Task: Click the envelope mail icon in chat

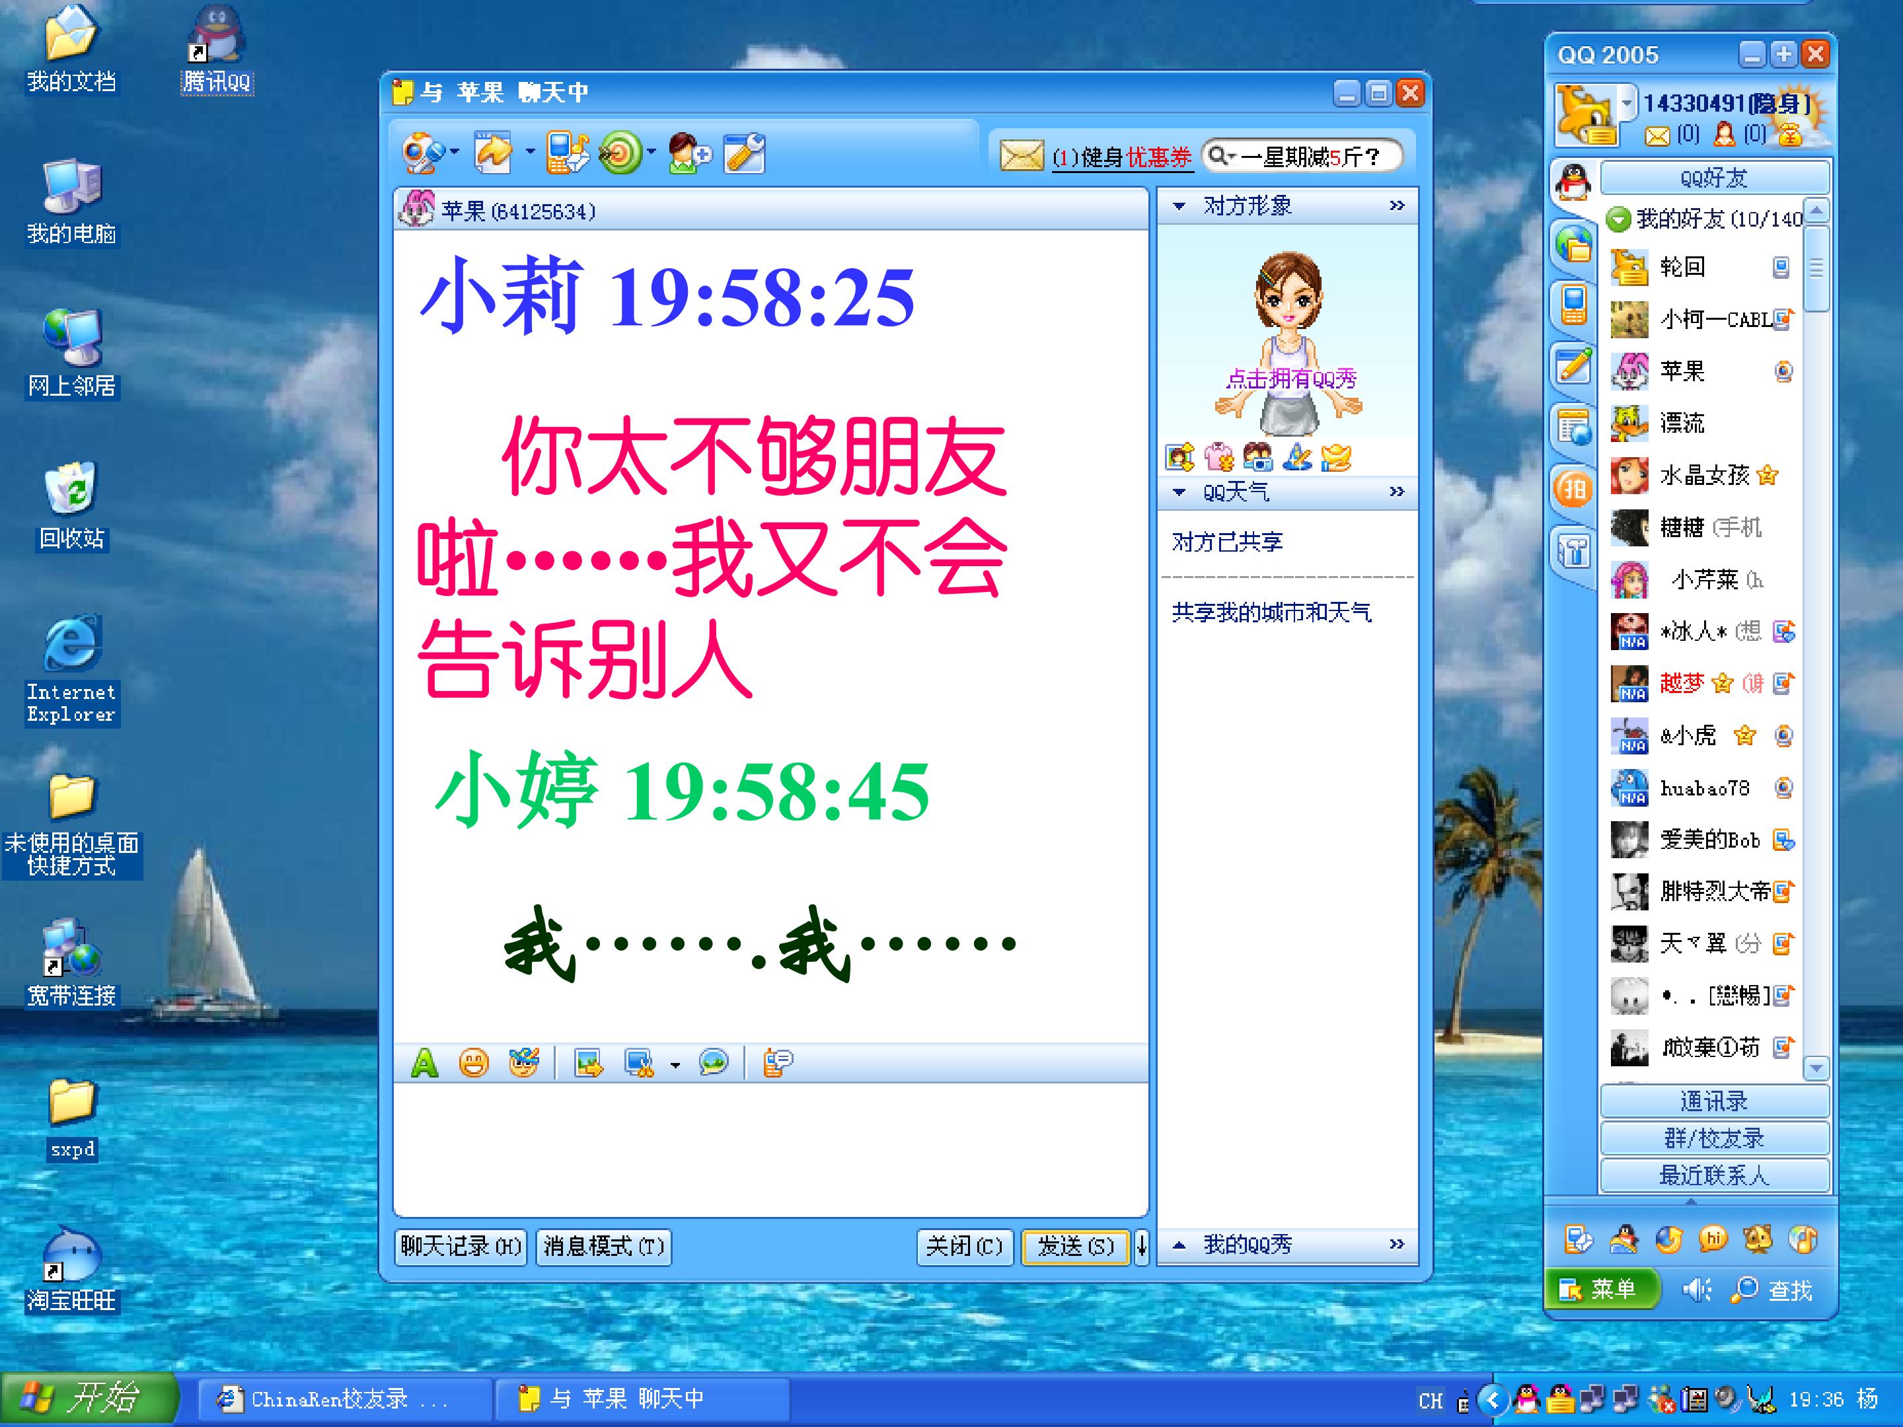Action: click(x=1021, y=156)
